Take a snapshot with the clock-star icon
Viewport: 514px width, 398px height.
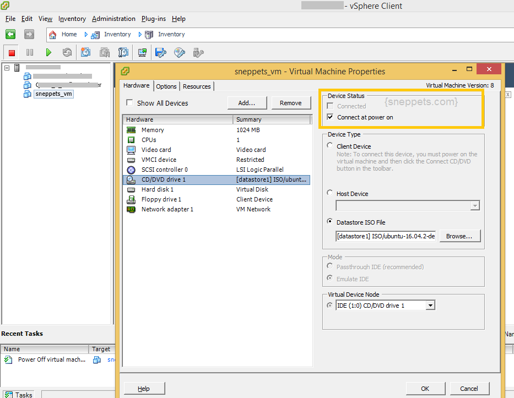pos(85,52)
